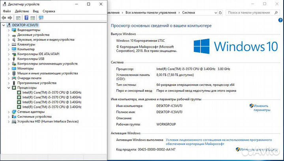Click the Устройства HID category icon
Screen dimensions: 284x161
pos(14,121)
